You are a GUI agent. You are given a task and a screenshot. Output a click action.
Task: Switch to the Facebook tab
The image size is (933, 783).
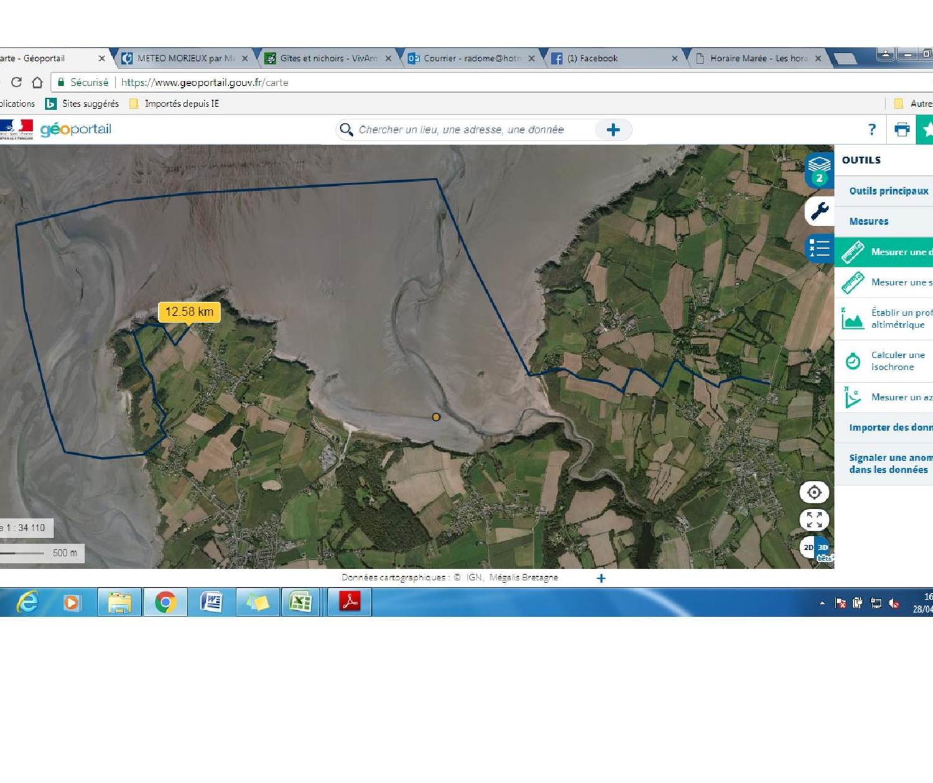point(592,58)
